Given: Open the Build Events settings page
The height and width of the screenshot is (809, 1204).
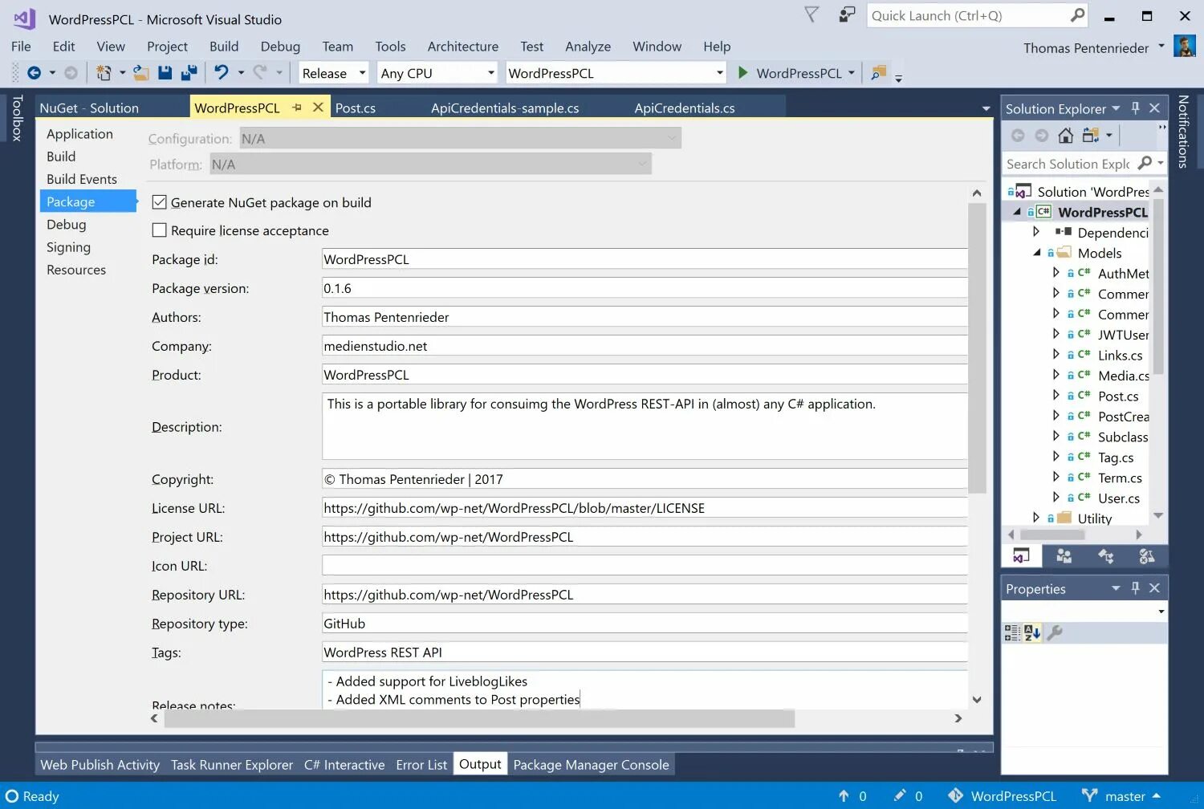Looking at the screenshot, I should pyautogui.click(x=82, y=179).
